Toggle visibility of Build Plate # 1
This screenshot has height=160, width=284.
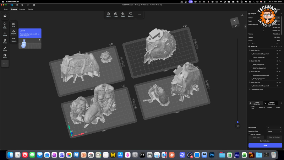[277, 50]
